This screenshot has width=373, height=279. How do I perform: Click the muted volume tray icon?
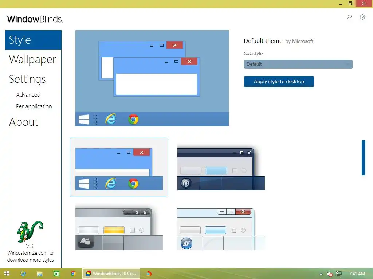tap(330, 274)
